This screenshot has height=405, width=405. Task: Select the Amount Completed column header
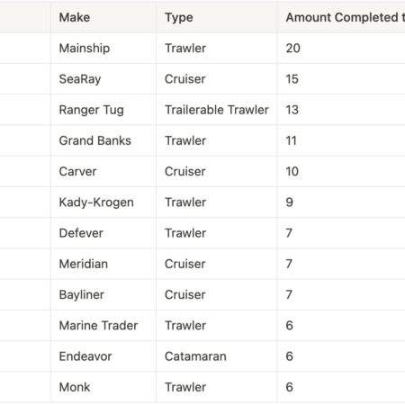[341, 17]
